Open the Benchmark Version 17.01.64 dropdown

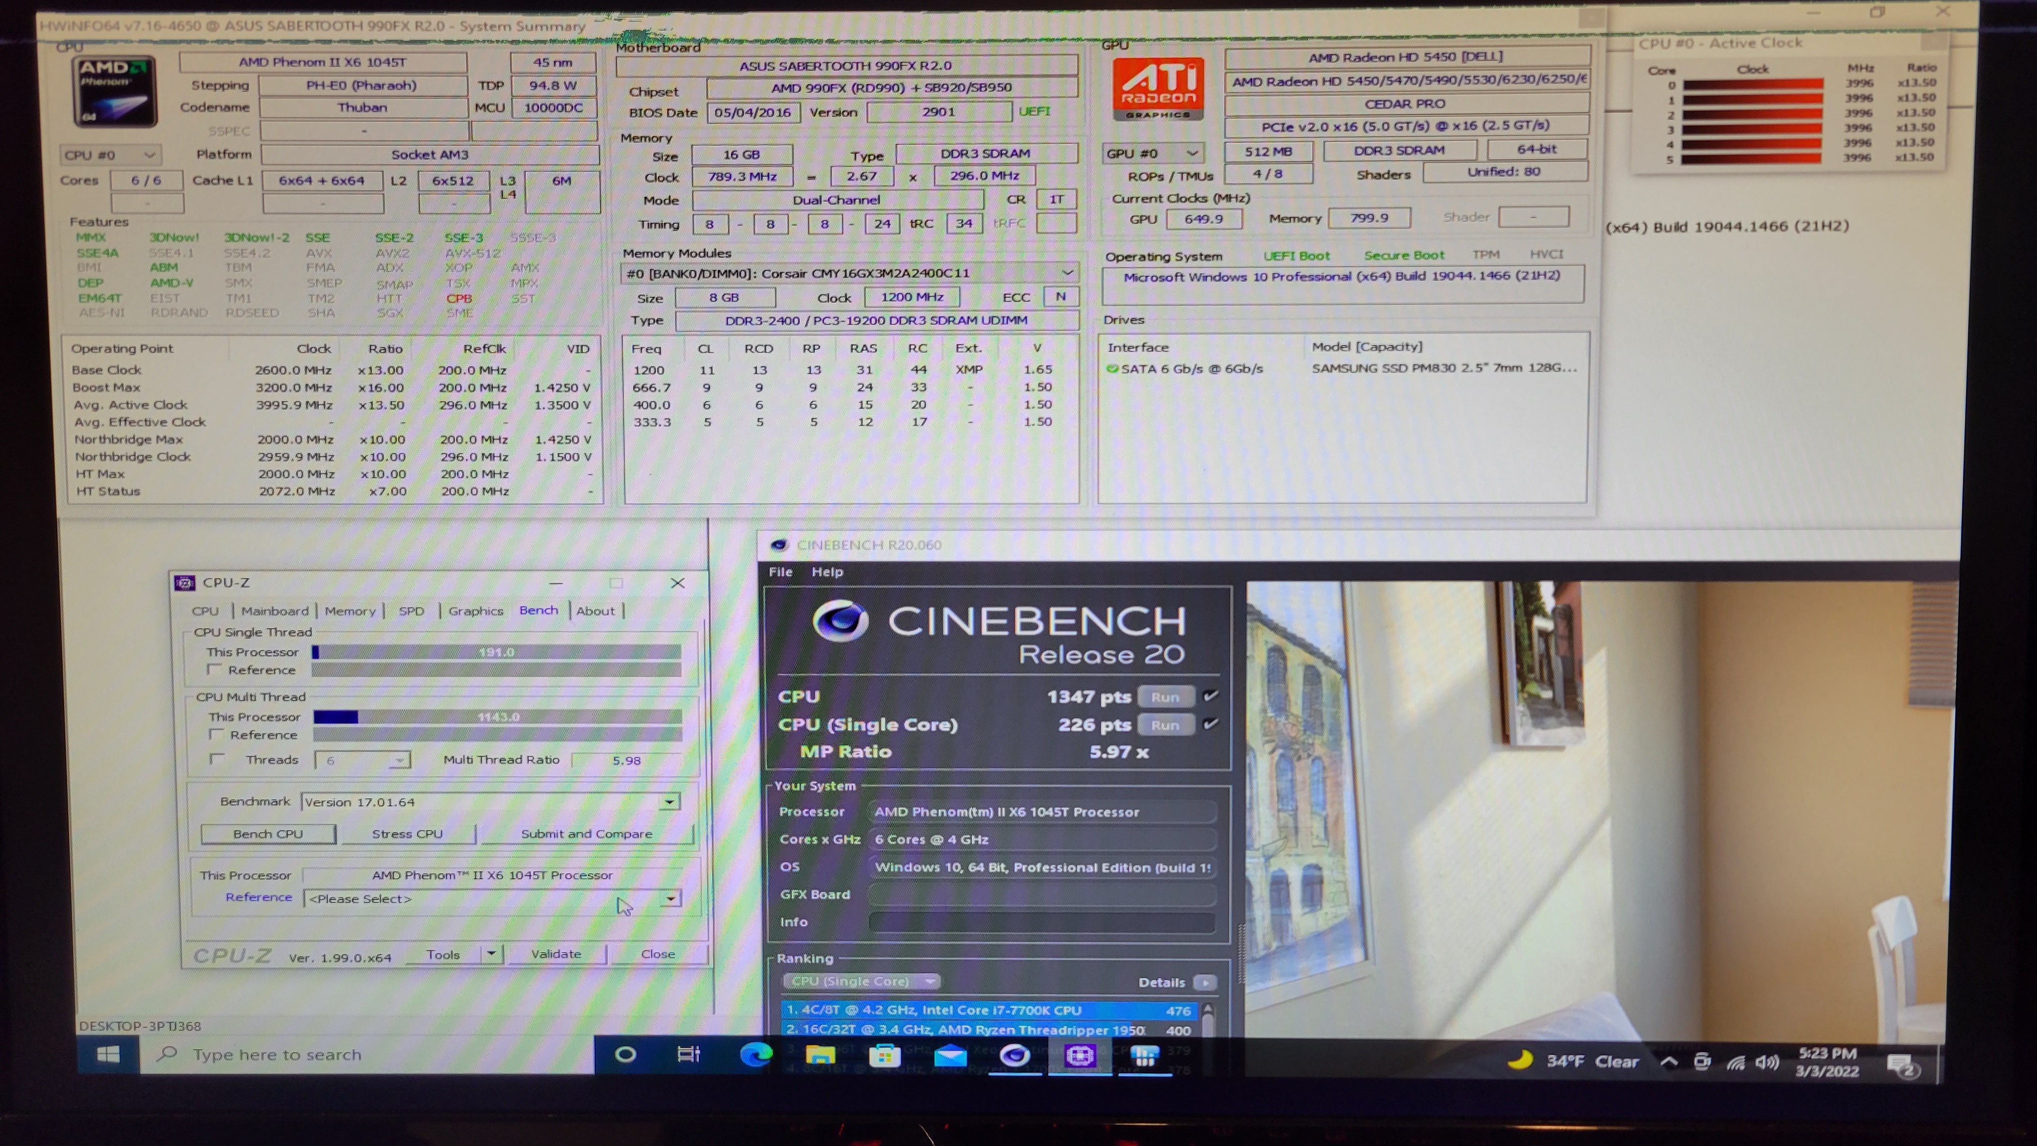(x=490, y=802)
